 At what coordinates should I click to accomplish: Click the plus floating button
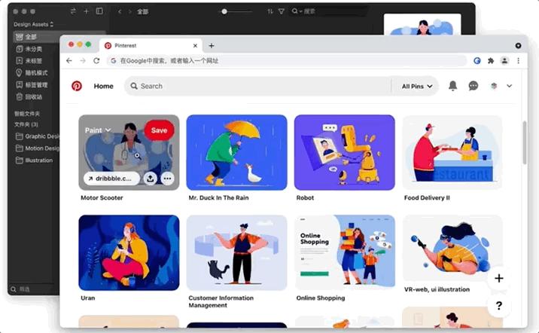tap(499, 278)
